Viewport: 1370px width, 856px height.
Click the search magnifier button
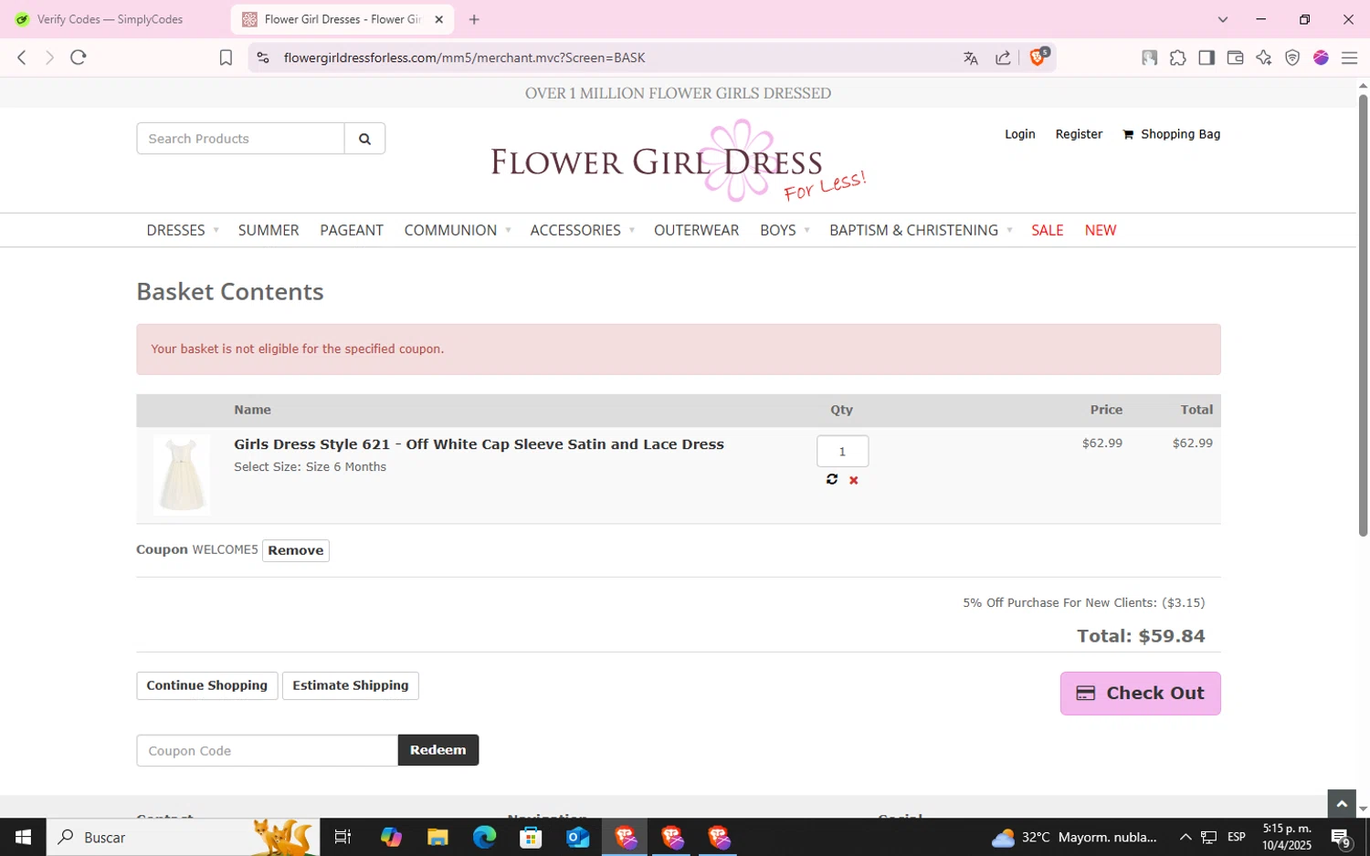click(x=364, y=139)
